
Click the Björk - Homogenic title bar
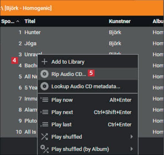pos(82,8)
